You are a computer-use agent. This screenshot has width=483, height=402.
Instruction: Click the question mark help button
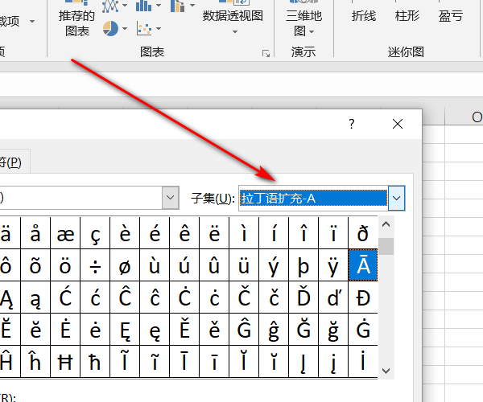351,124
